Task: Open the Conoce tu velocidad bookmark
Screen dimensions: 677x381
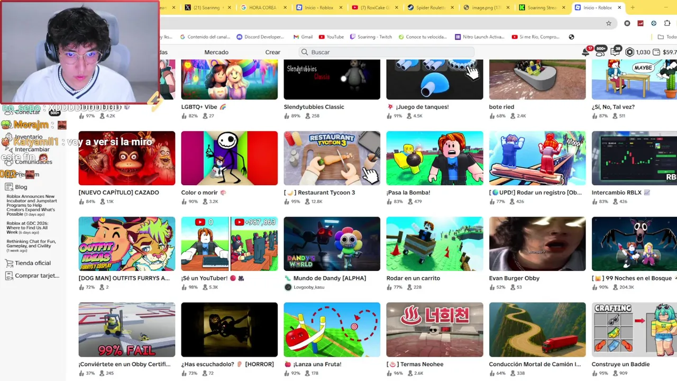Action: click(x=423, y=37)
